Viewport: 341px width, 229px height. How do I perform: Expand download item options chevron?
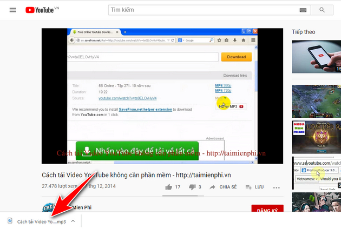coord(73,221)
